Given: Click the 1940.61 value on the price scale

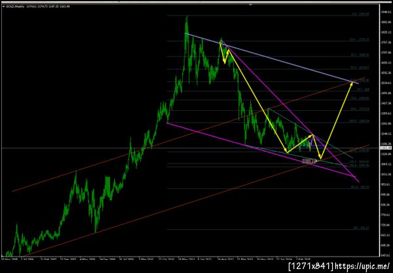Looking at the screenshot, I should pyautogui.click(x=386, y=12).
